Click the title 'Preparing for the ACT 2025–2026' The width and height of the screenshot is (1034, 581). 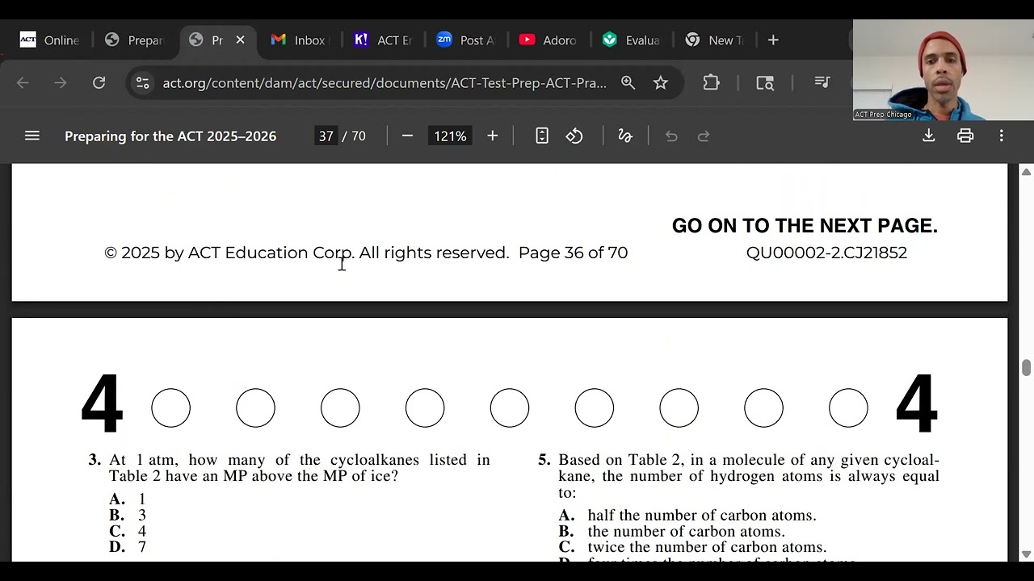pyautogui.click(x=170, y=136)
